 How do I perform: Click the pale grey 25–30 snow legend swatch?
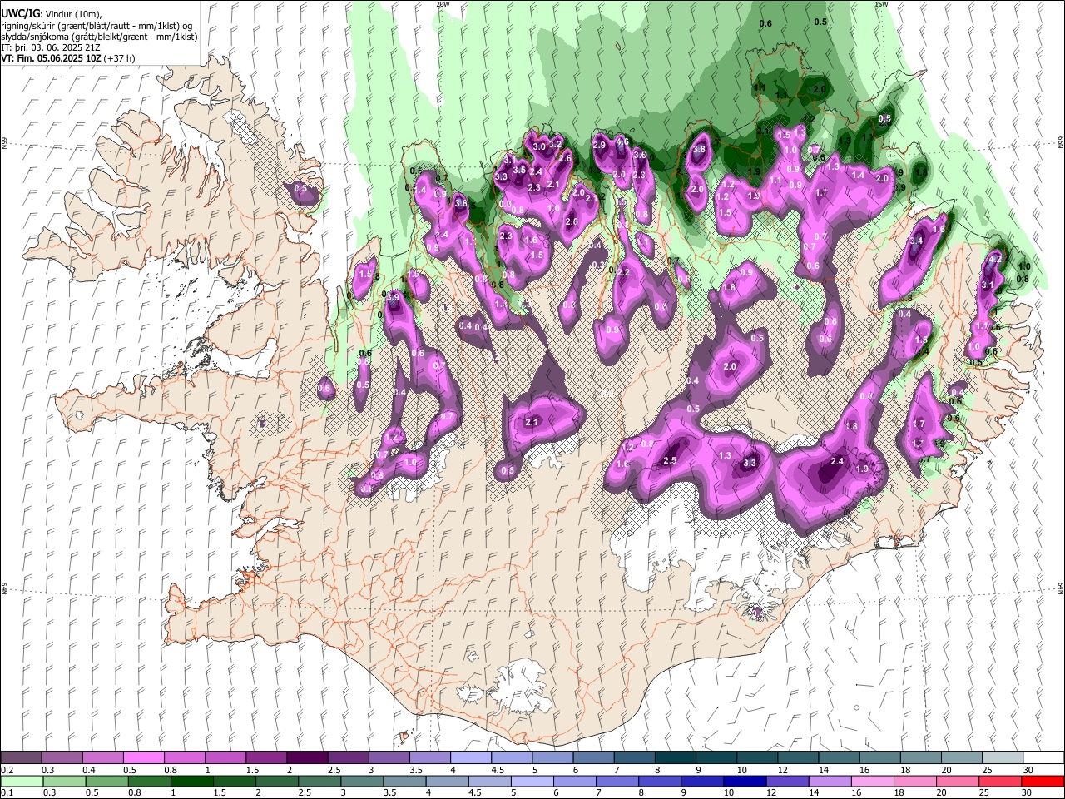1001,758
